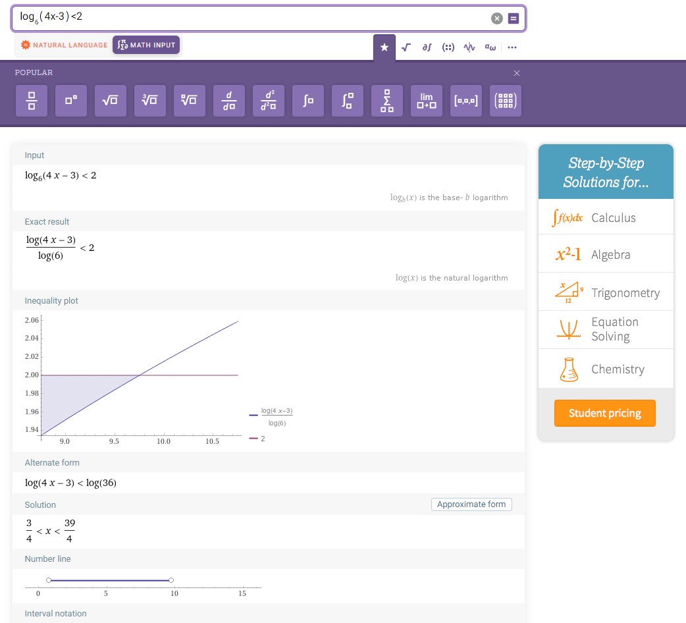Clear the query with the X icon
Screen dimensions: 686x623
pos(496,18)
